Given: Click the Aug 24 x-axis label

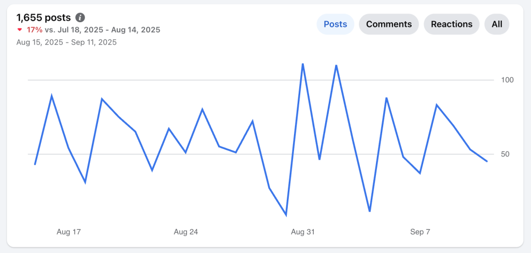Looking at the screenshot, I should [186, 232].
